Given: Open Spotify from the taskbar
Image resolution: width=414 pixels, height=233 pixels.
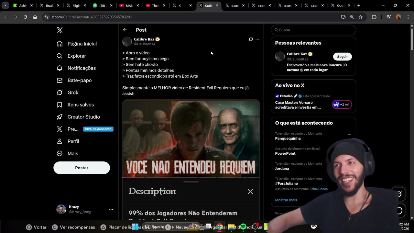Looking at the screenshot, I should click(x=243, y=227).
